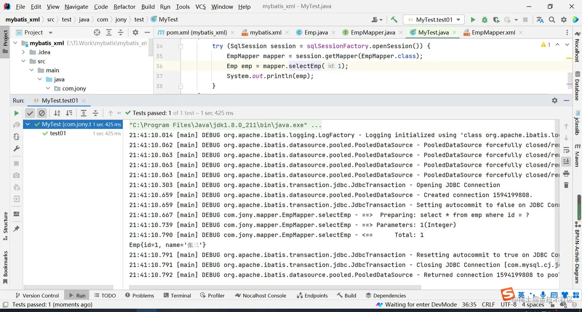Open the Problems tool window
The width and height of the screenshot is (582, 312).
tap(140, 295)
